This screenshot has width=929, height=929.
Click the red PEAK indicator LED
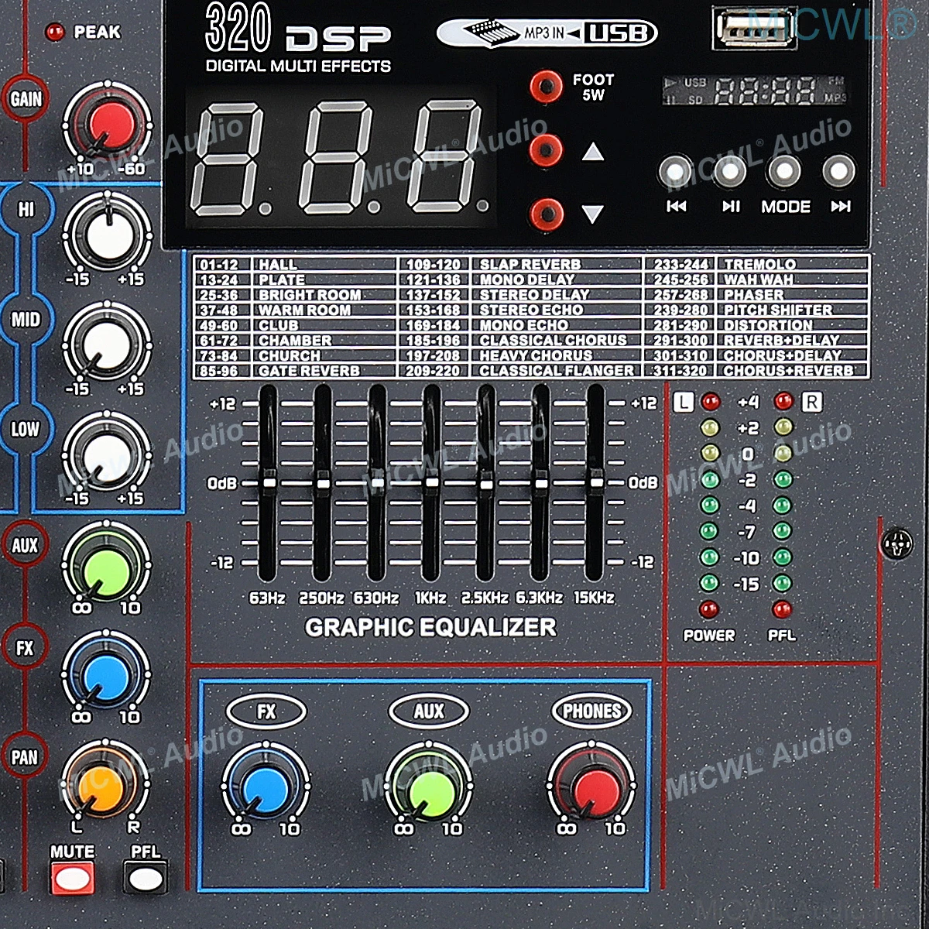(55, 33)
